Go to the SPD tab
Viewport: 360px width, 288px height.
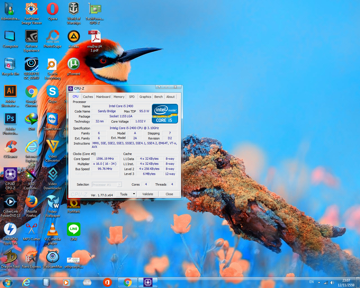132,97
